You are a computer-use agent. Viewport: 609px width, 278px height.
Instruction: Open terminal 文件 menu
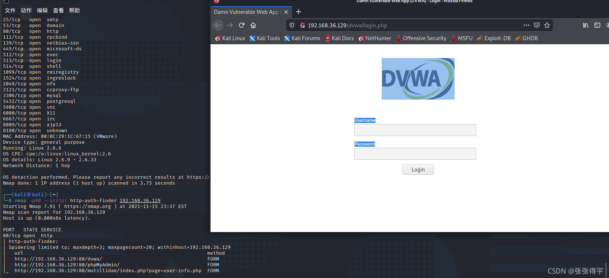tap(10, 10)
